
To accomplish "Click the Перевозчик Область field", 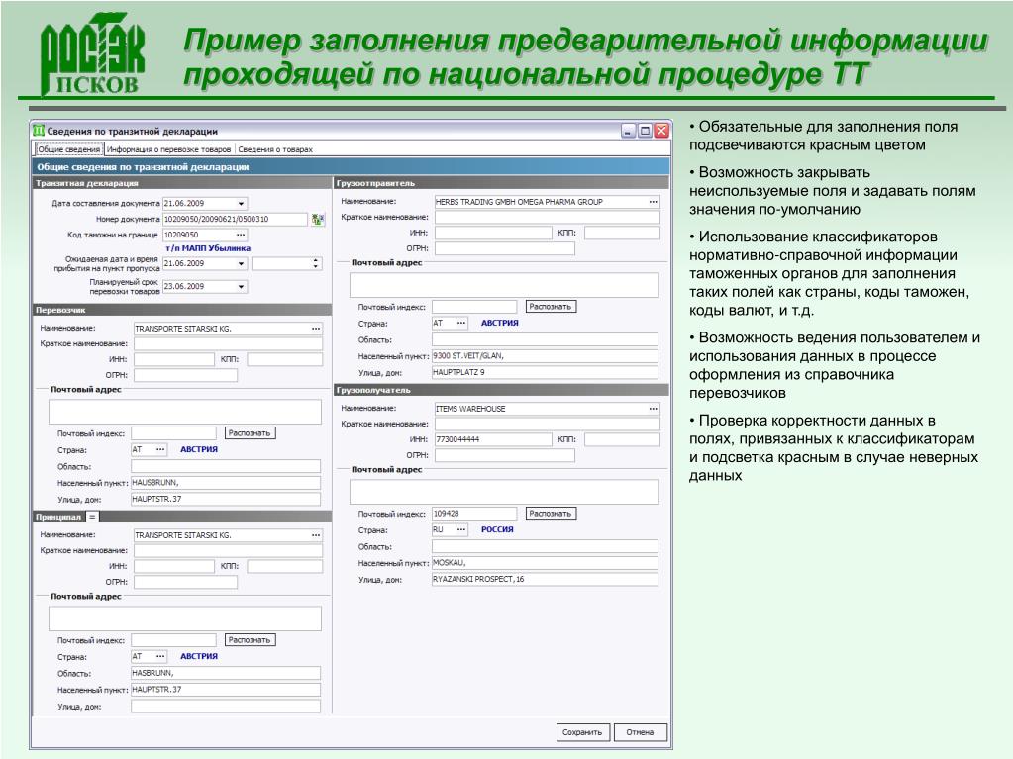I will pyautogui.click(x=226, y=467).
